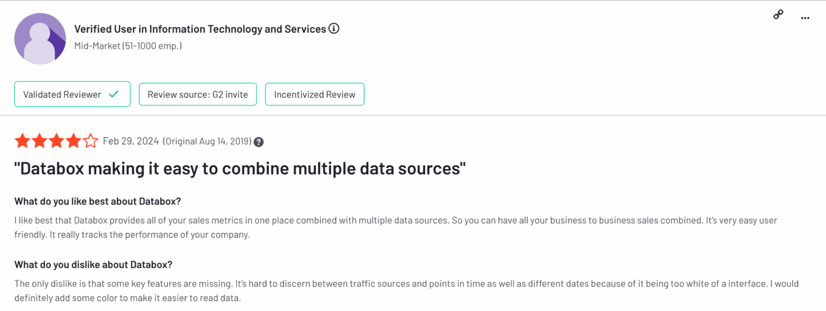Click the checkmark in Validated Reviewer badge
This screenshot has width=826, height=311.
[113, 94]
